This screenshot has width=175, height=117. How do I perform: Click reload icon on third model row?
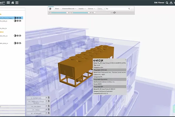(x=20, y=36)
